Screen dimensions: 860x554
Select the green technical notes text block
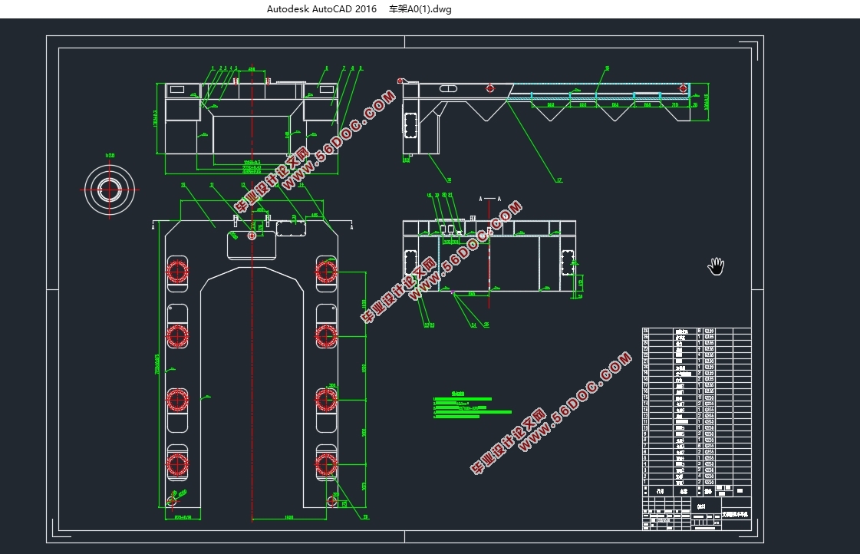click(x=471, y=407)
